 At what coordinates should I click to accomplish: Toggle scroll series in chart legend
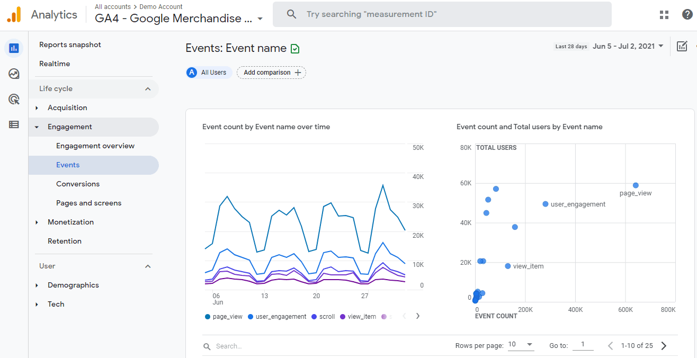(x=323, y=317)
